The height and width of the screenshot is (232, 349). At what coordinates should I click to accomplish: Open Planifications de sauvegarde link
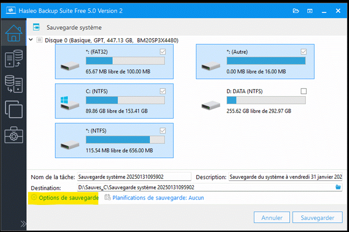pyautogui.click(x=158, y=197)
